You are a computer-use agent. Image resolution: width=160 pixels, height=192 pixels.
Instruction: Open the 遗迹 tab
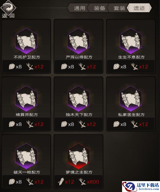coord(139,8)
